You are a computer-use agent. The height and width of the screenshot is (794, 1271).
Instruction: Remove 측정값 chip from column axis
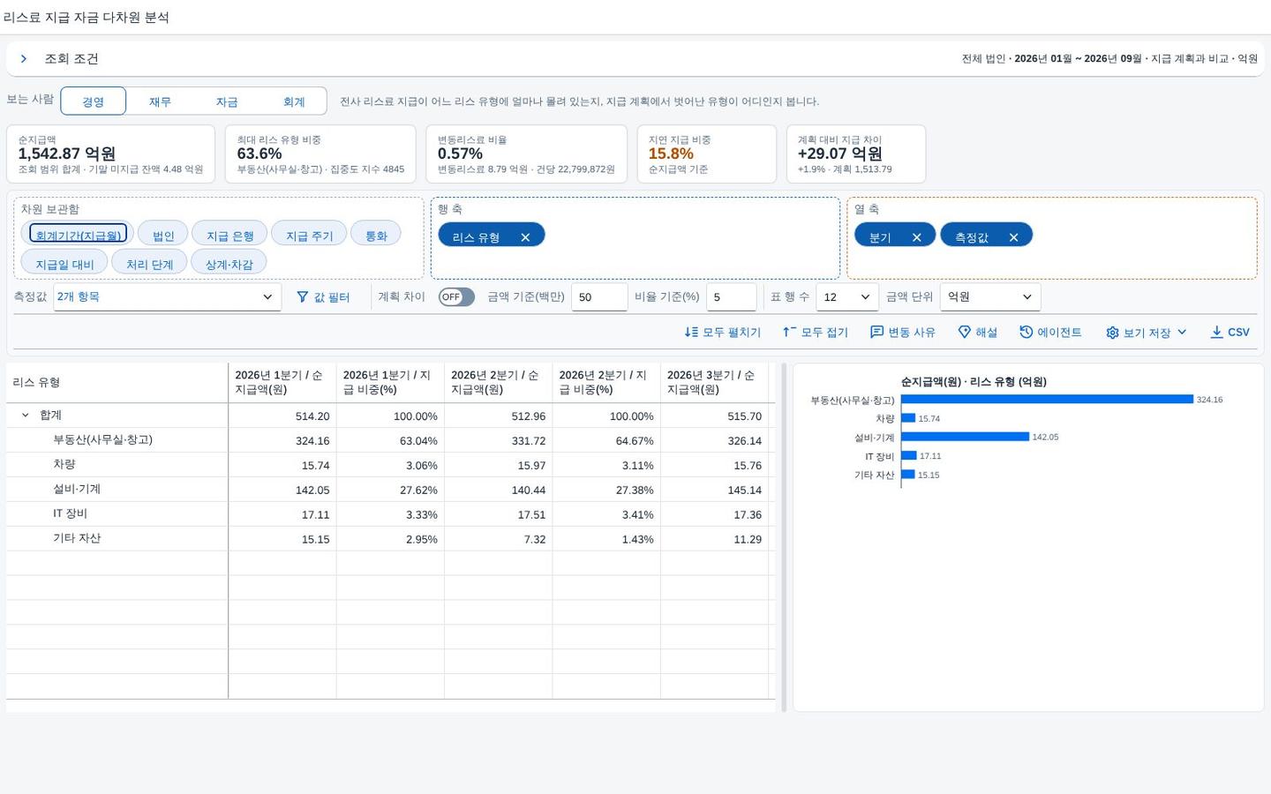(1013, 237)
